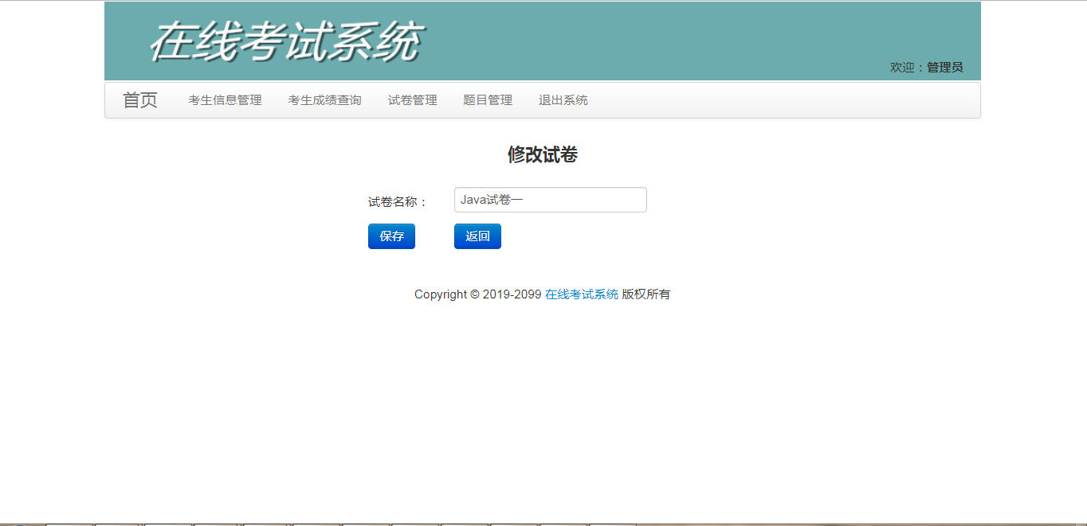Focus the 试卷名称 input field
The height and width of the screenshot is (526, 1087).
(550, 200)
